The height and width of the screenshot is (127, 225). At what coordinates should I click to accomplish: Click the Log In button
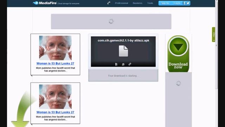pos(177,3)
